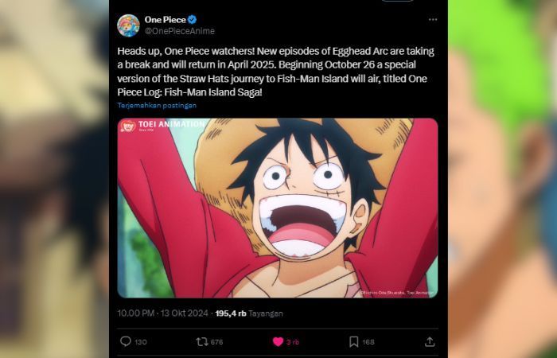Click the Toei Animation logo on the image
The width and height of the screenshot is (557, 358).
click(162, 125)
